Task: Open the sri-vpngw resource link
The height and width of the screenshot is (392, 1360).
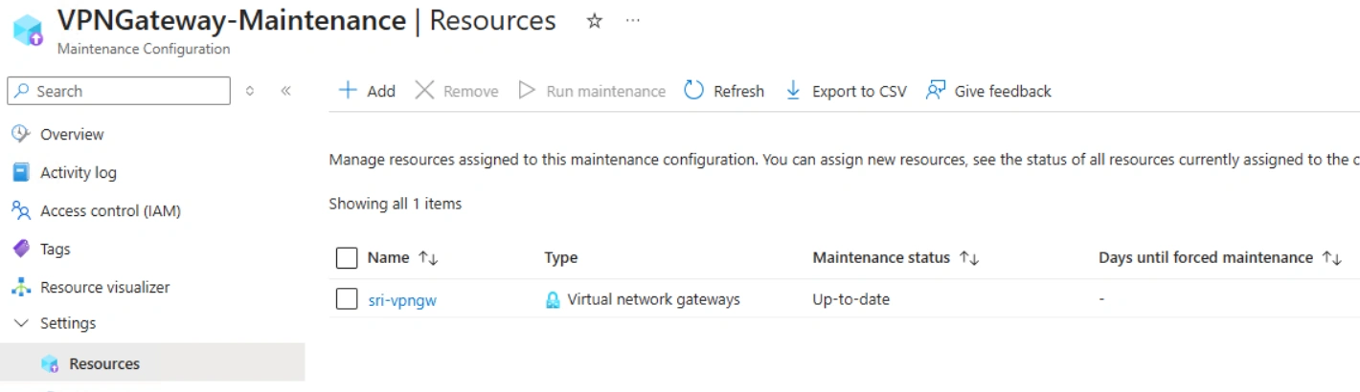Action: point(402,300)
